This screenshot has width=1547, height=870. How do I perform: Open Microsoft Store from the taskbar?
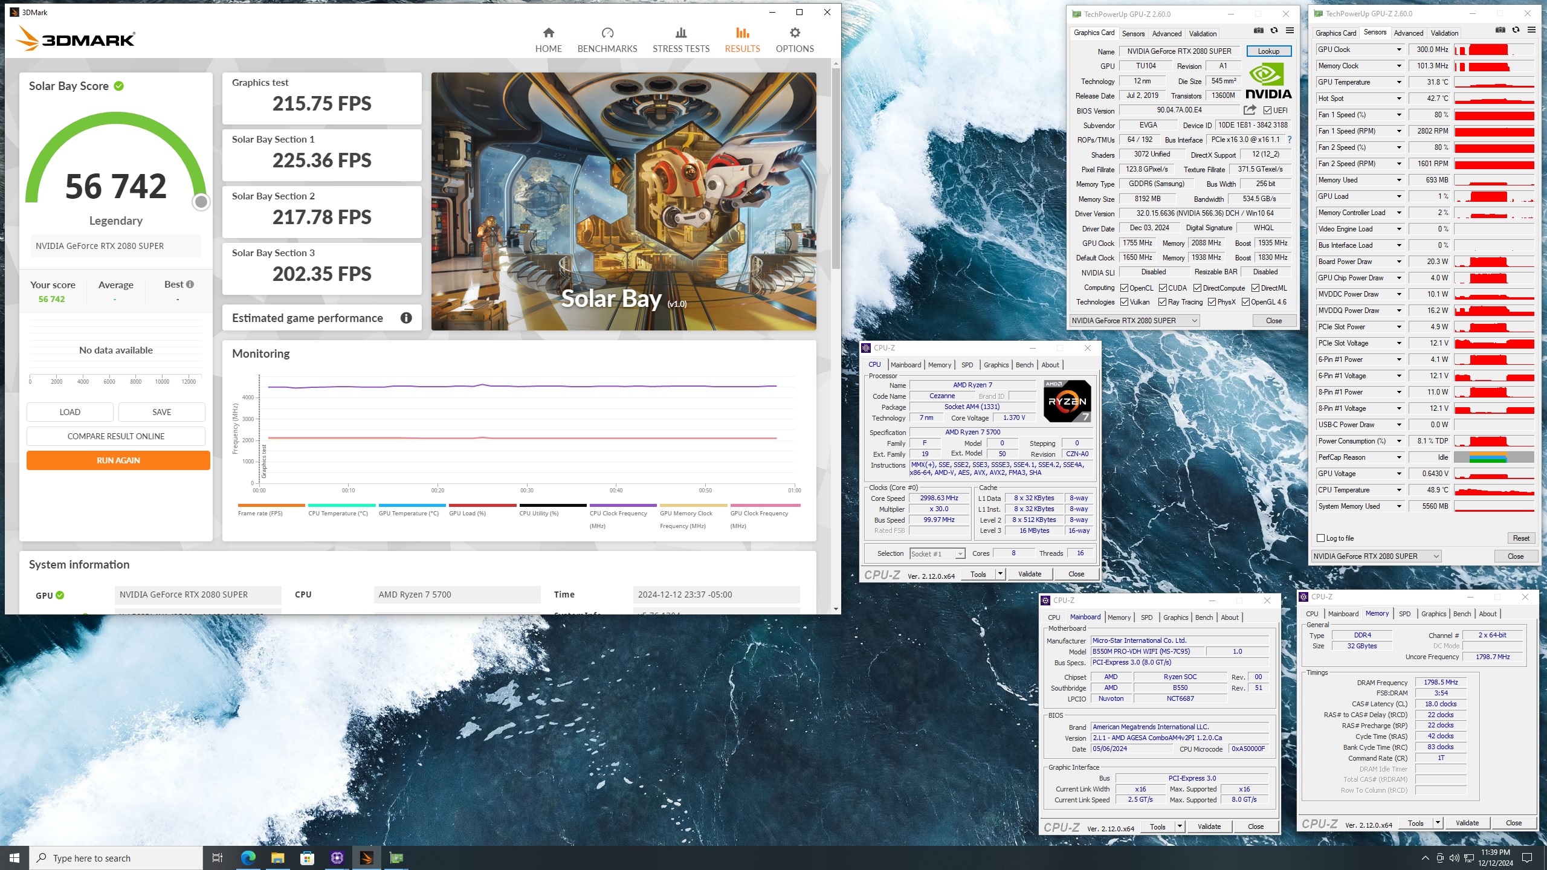coord(307,858)
